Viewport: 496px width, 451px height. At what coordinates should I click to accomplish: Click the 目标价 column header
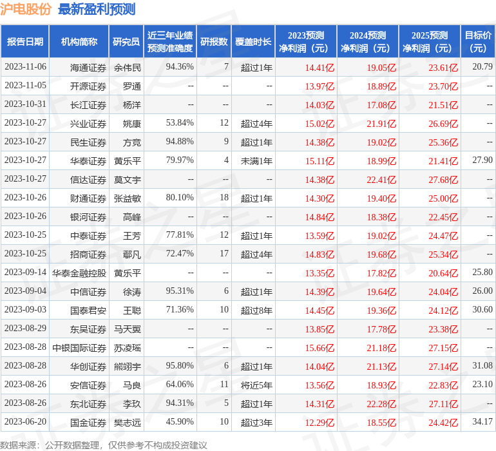click(478, 41)
